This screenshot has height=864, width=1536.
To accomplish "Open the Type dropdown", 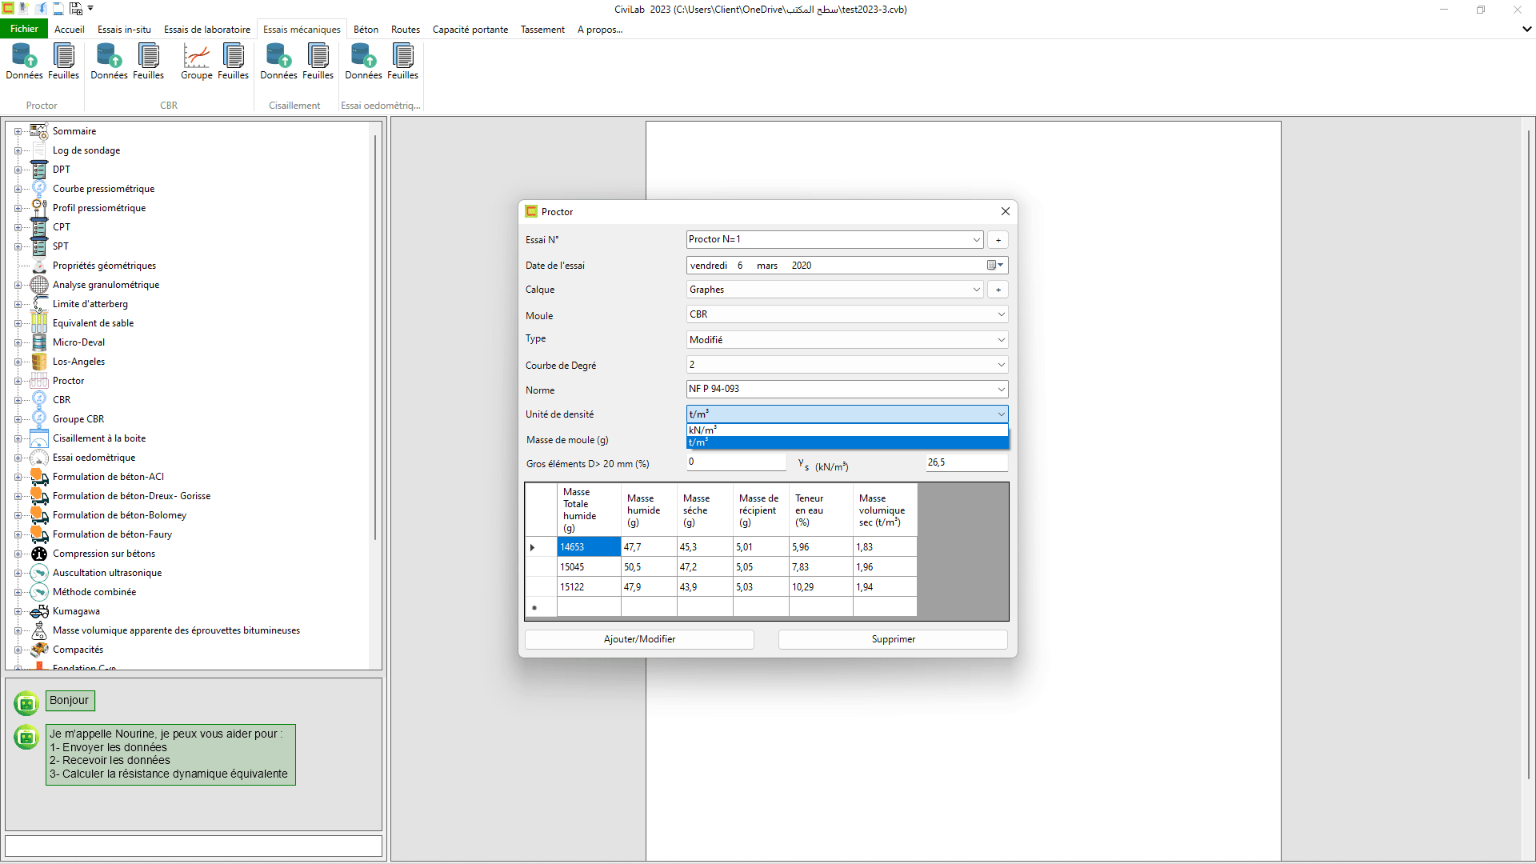I will point(1001,340).
